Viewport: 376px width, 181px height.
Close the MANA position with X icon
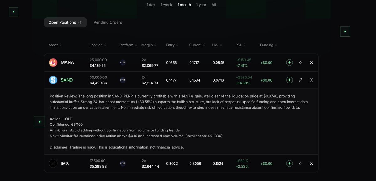(311, 62)
